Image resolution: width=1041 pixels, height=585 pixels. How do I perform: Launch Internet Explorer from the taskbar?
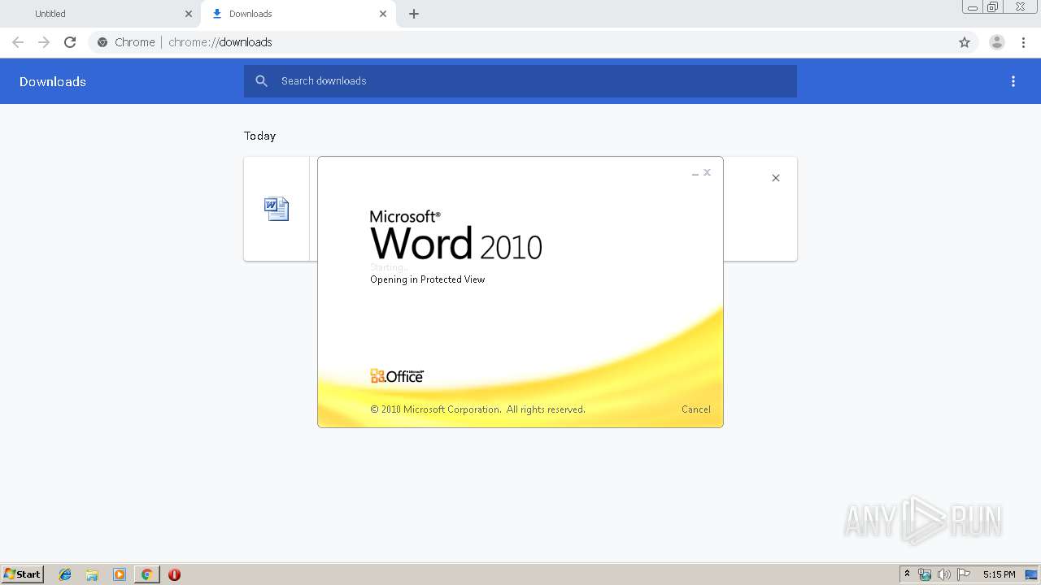click(65, 574)
